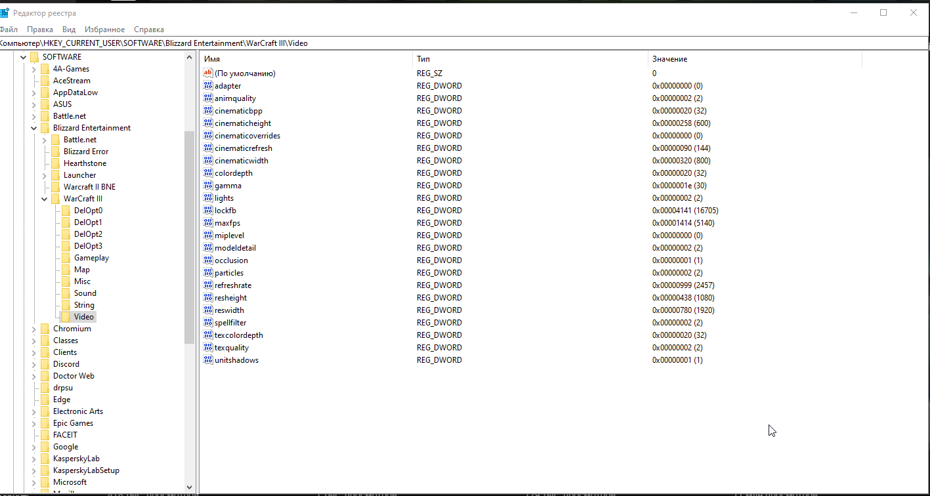Collapse the Blizzard Entertainment node

coord(34,128)
